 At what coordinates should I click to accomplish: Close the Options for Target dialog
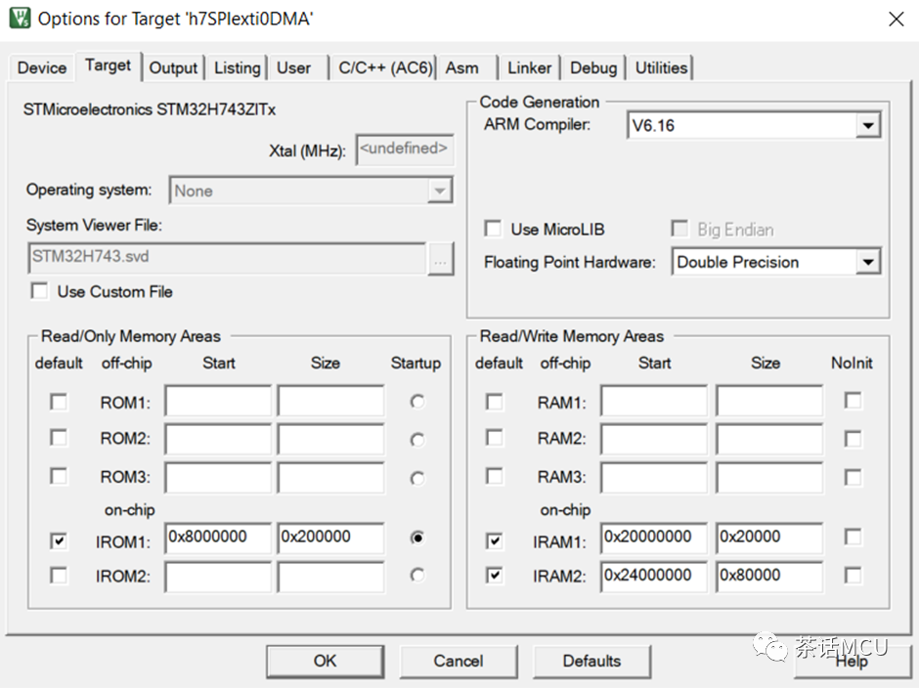(x=896, y=20)
